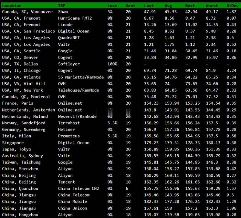
Task: Click the Best column header
Action: coord(190,6)
